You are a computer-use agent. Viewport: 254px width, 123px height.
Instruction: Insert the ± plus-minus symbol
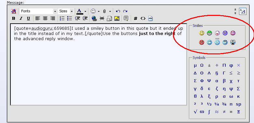[209, 65]
